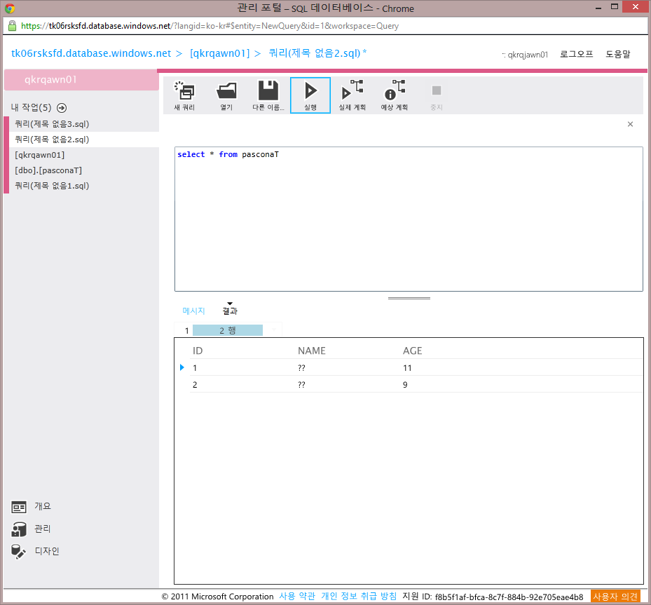Save as using 다른 이름 floppy icon
Viewport: 651px width, 605px height.
click(x=268, y=90)
